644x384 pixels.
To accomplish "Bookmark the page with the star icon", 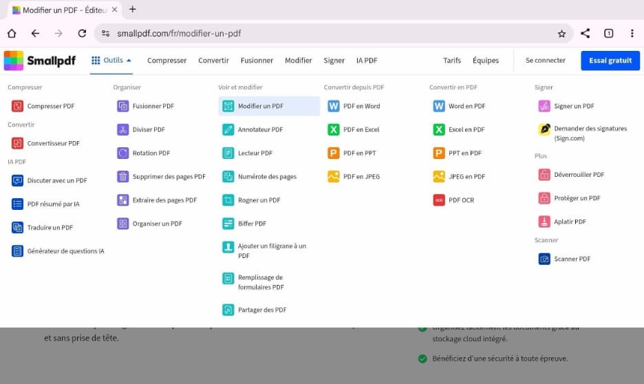I will click(x=561, y=34).
